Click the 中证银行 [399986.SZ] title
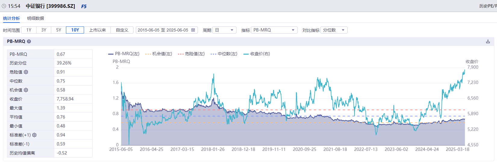Viewport: 497px width, 162px height. 50,6
